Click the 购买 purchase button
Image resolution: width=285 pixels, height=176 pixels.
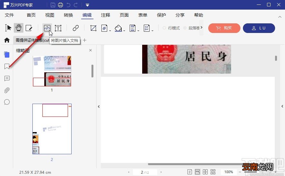pos(224,28)
